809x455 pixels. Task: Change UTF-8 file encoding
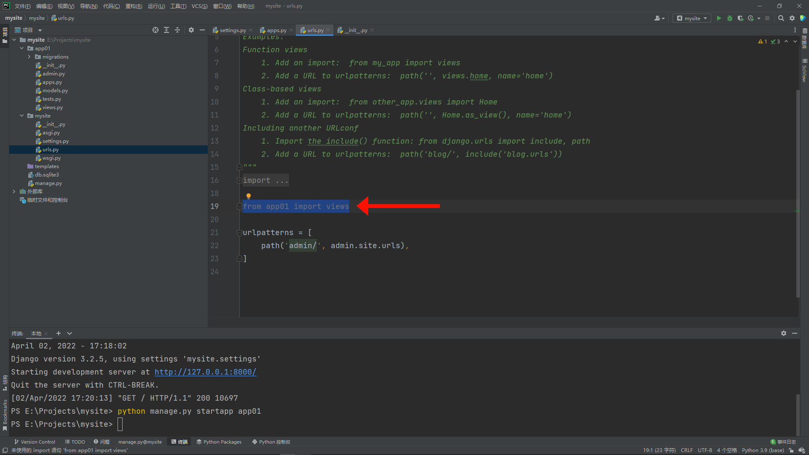pos(705,450)
